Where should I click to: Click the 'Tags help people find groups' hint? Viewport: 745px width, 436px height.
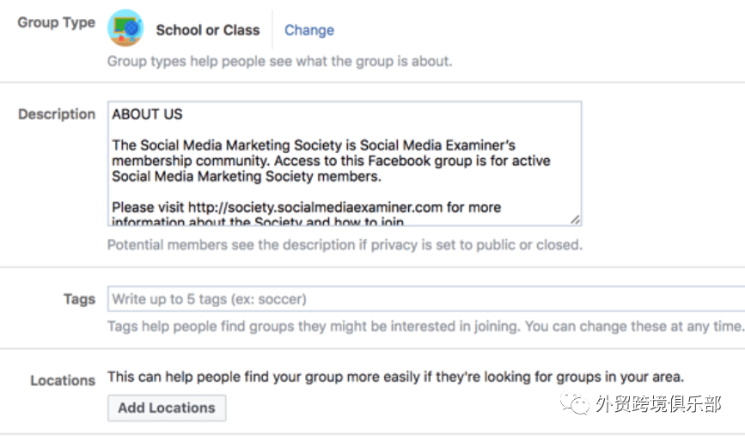point(425,326)
